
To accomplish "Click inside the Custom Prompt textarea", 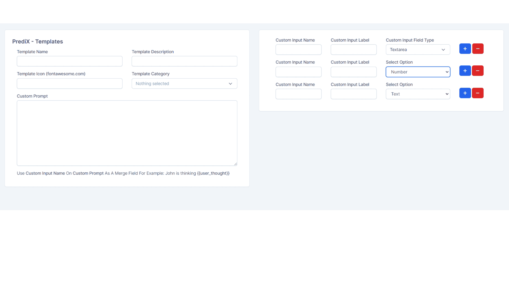I will 127,133.
